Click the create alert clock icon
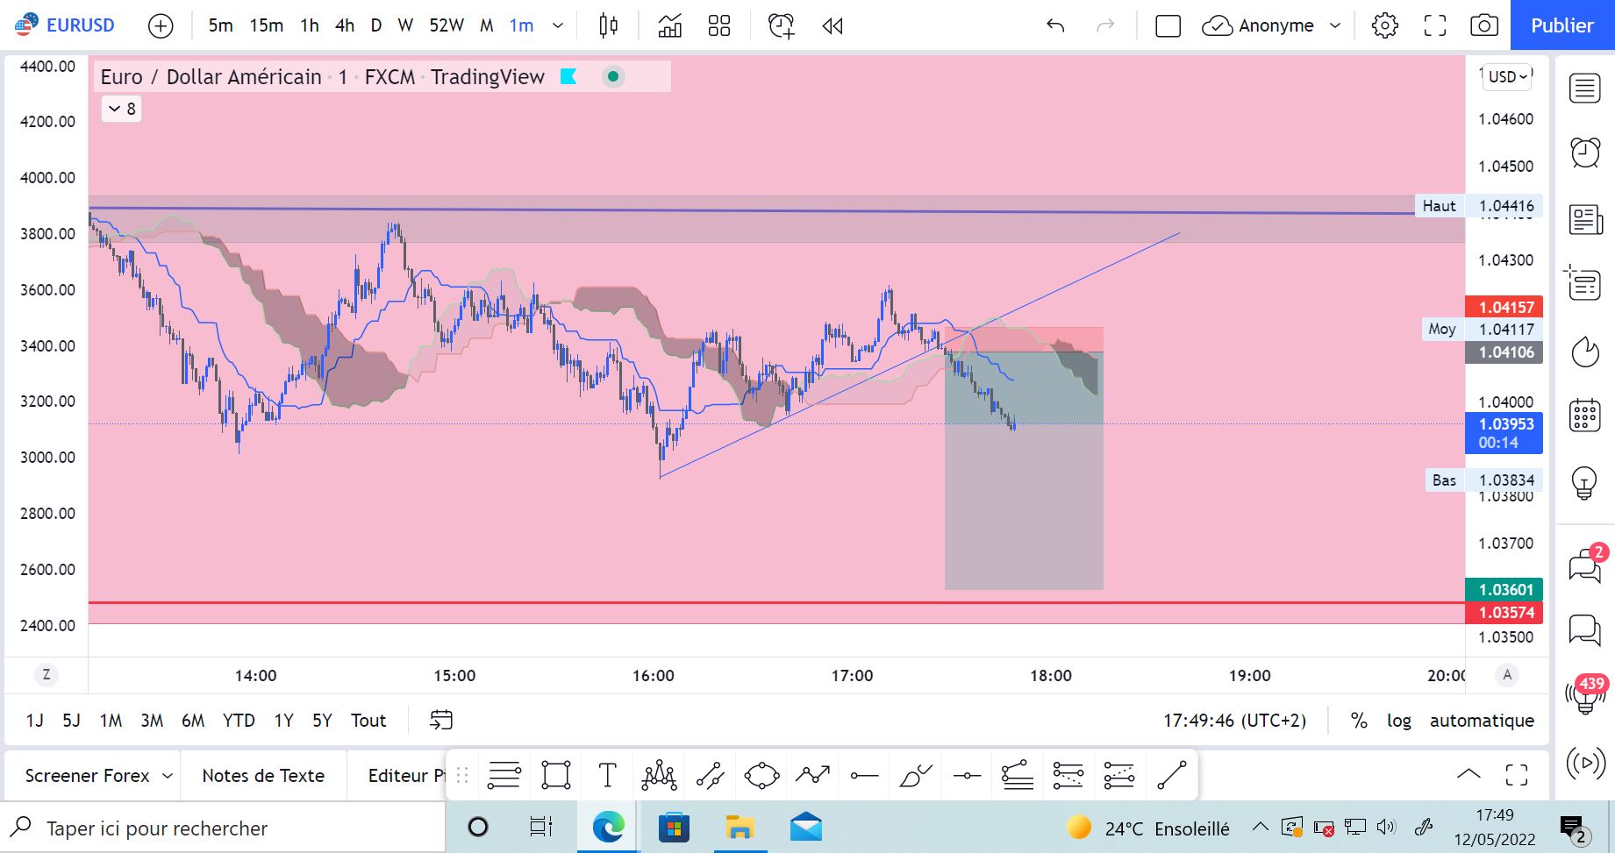 tap(781, 25)
